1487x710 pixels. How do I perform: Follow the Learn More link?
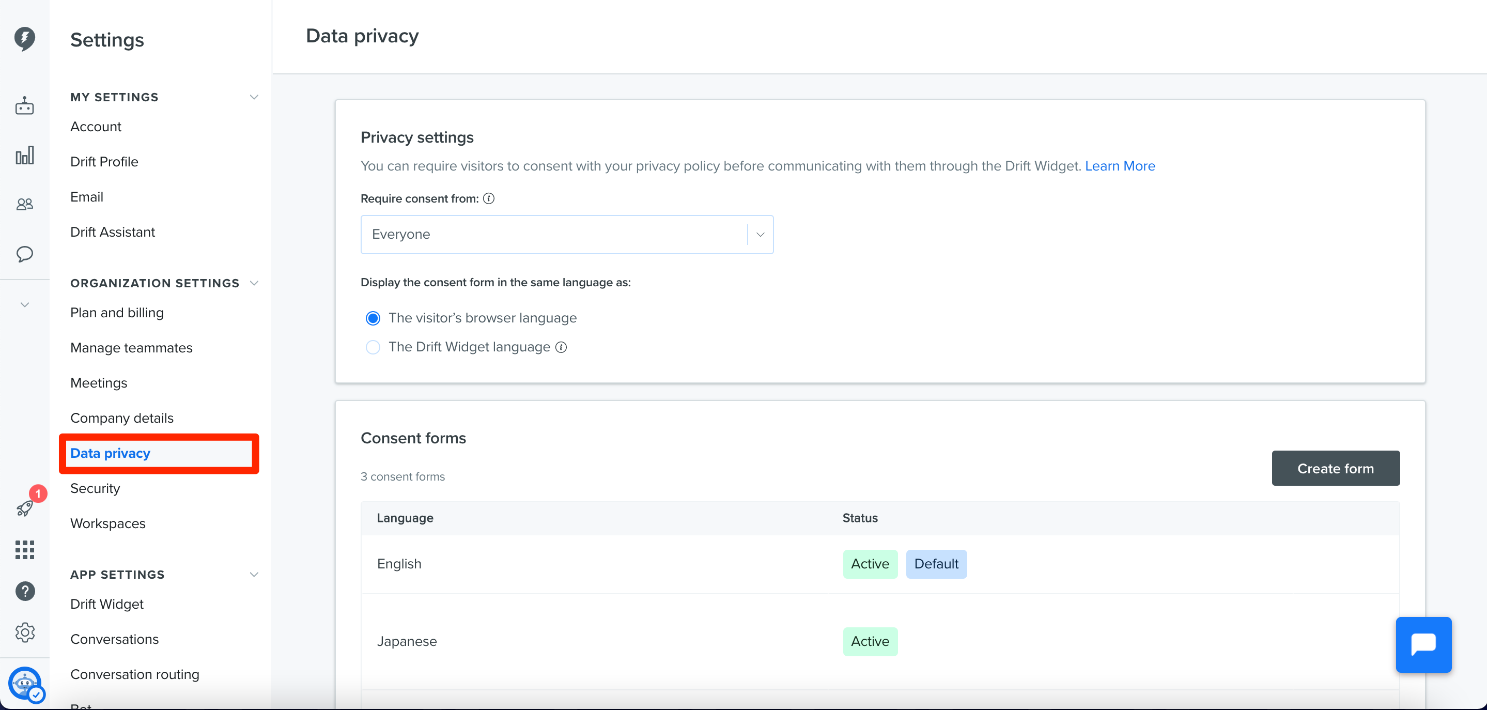tap(1120, 166)
